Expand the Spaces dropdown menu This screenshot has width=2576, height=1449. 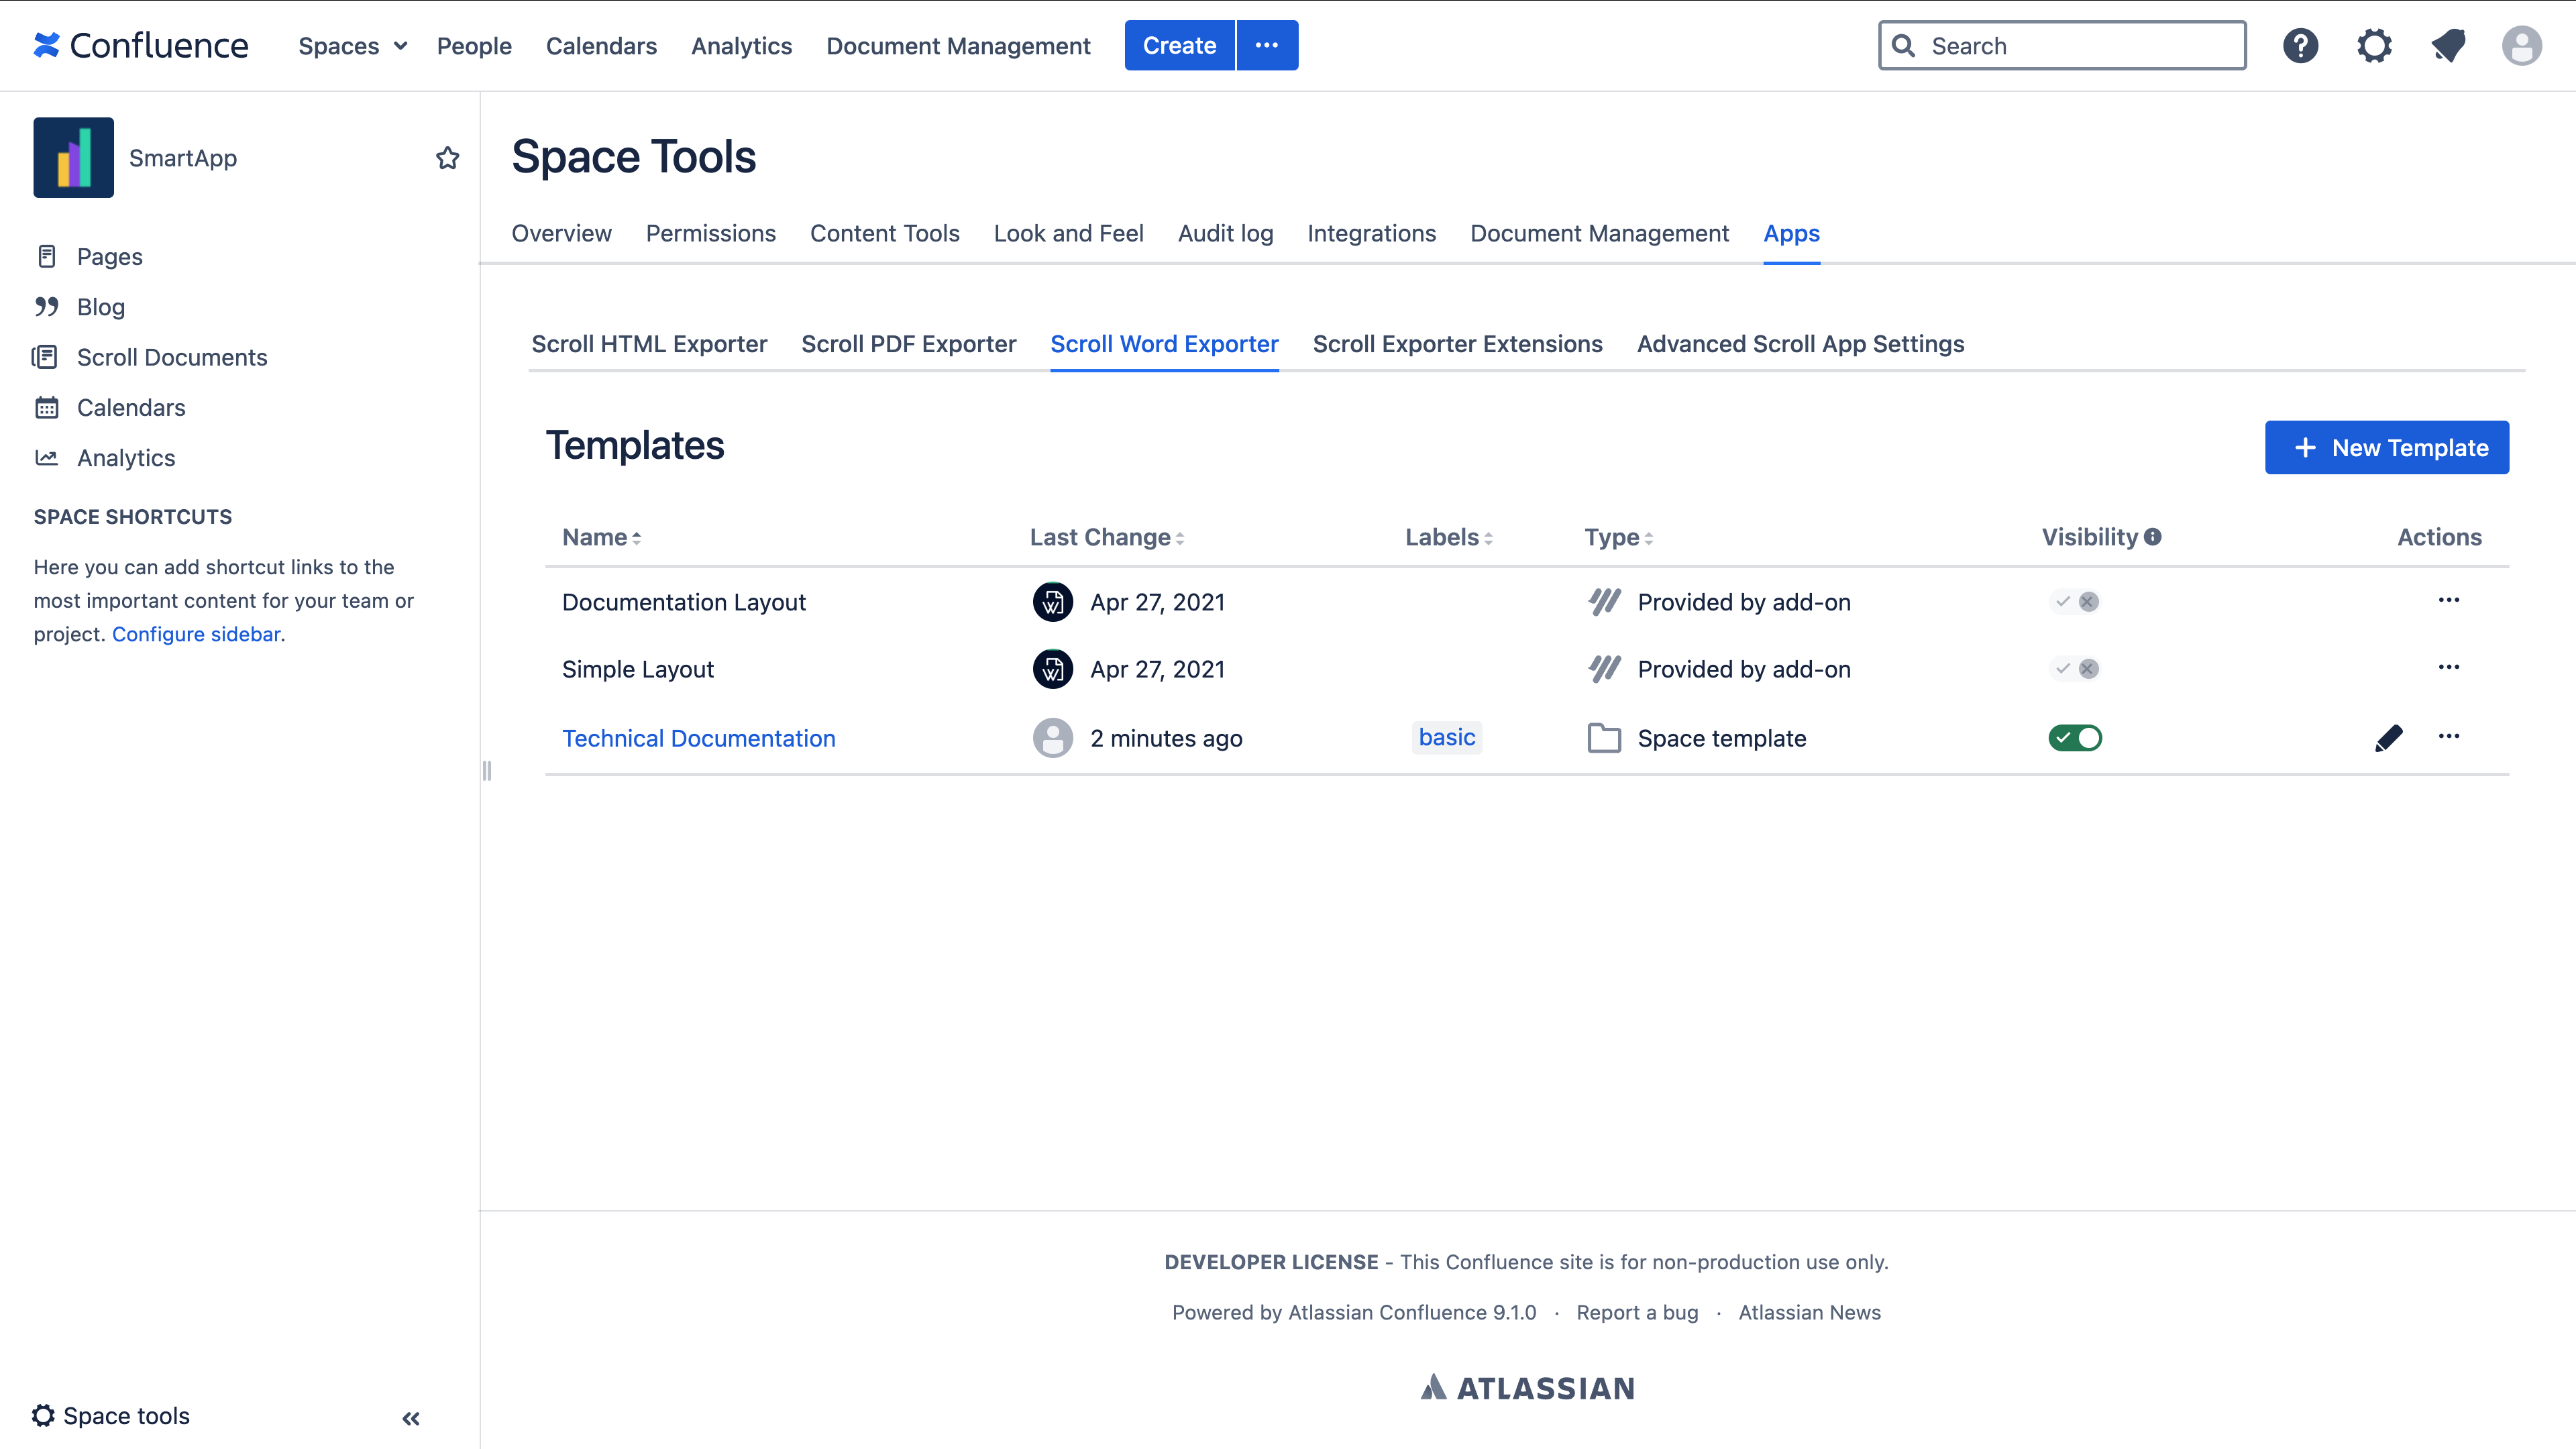(352, 46)
